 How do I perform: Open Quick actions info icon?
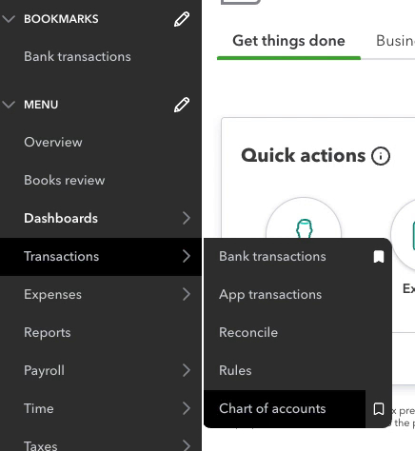click(381, 156)
